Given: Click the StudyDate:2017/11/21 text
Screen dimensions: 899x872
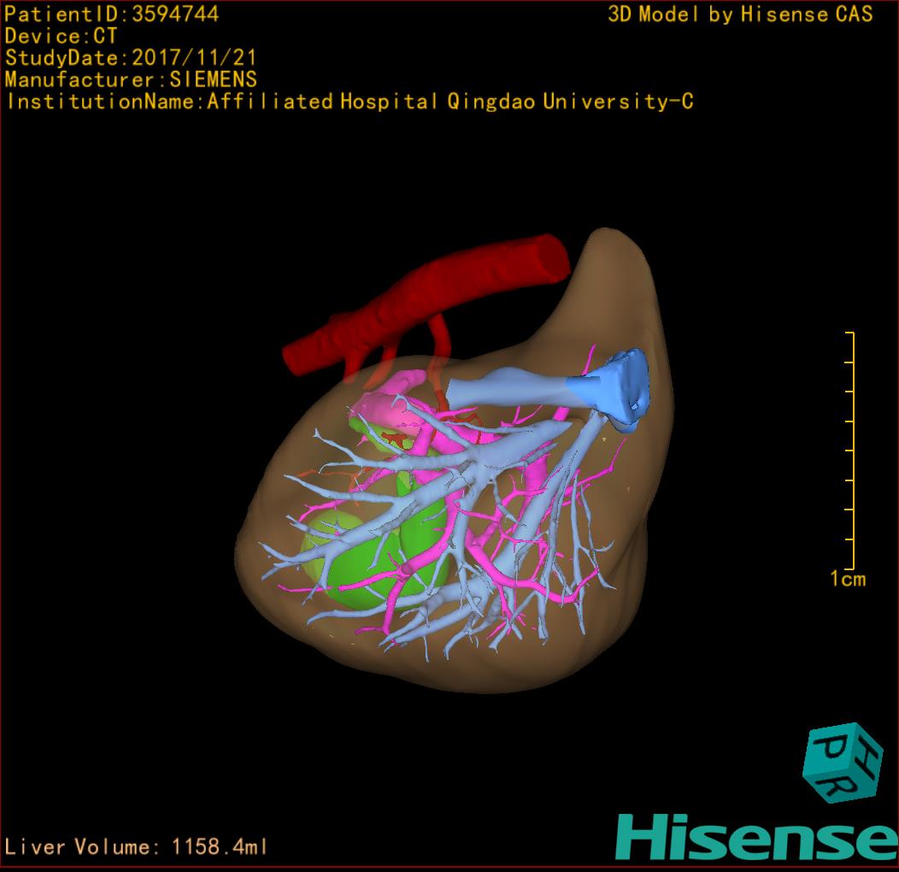Looking at the screenshot, I should point(130,58).
